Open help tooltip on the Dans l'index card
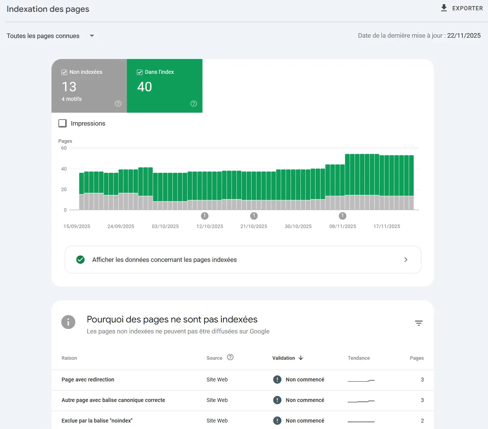 click(194, 104)
